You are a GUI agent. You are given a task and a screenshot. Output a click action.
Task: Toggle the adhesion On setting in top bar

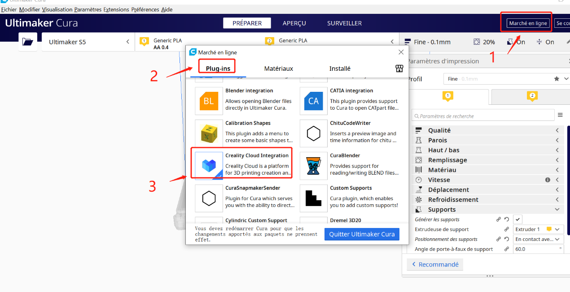(546, 42)
